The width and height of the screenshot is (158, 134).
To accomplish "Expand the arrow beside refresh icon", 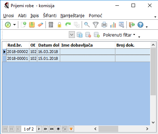I will click(14, 25).
